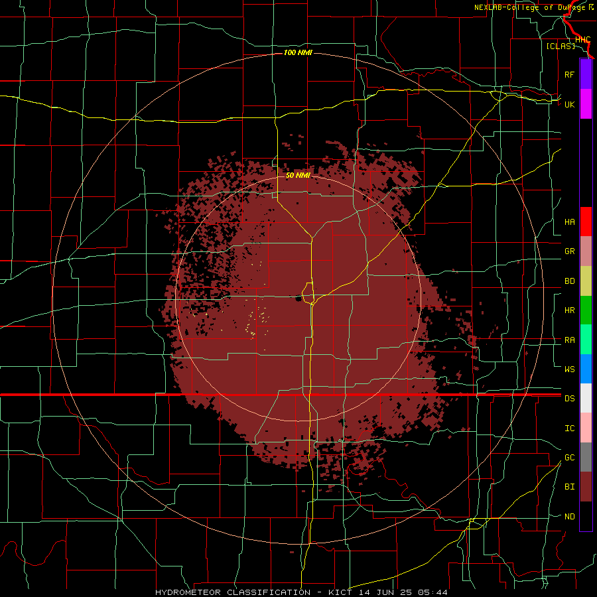This screenshot has width=597, height=597.
Task: Click the dusty pink GR legend swatch
Action: [586, 251]
